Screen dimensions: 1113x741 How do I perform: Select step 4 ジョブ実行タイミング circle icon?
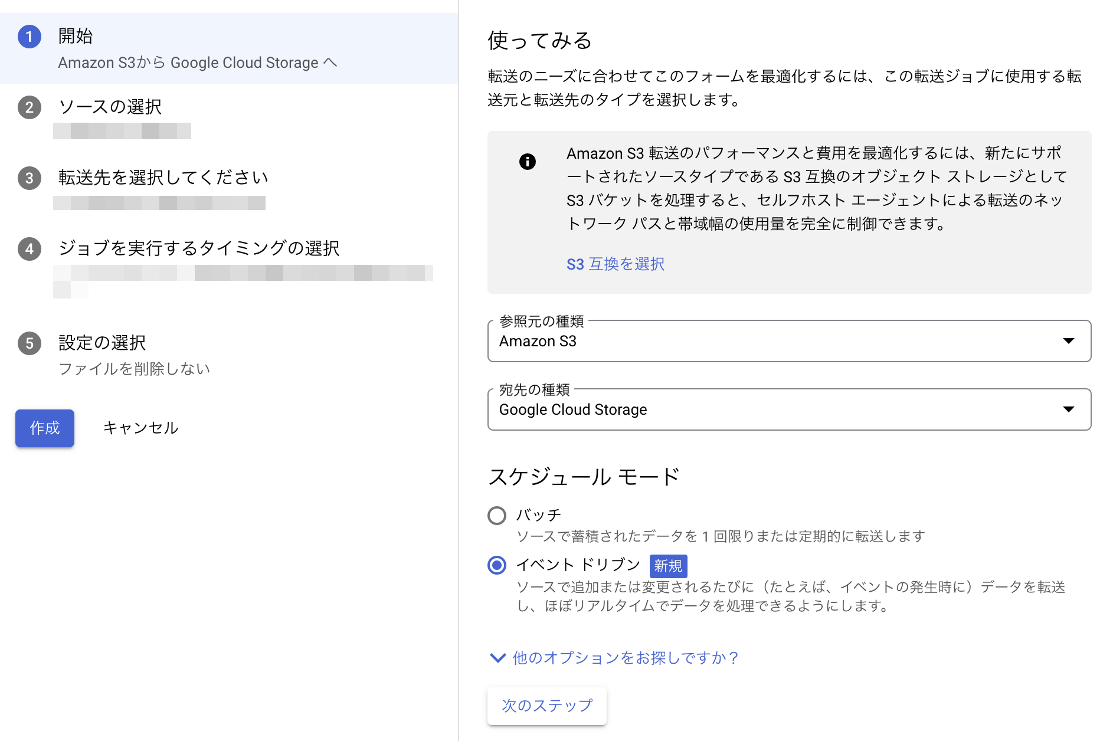click(x=28, y=249)
